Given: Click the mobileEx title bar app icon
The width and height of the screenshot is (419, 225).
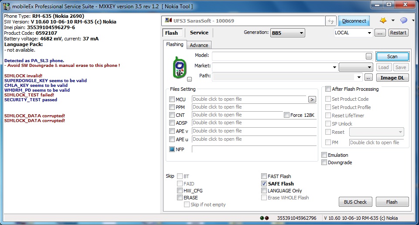Looking at the screenshot, I should [x=7, y=6].
